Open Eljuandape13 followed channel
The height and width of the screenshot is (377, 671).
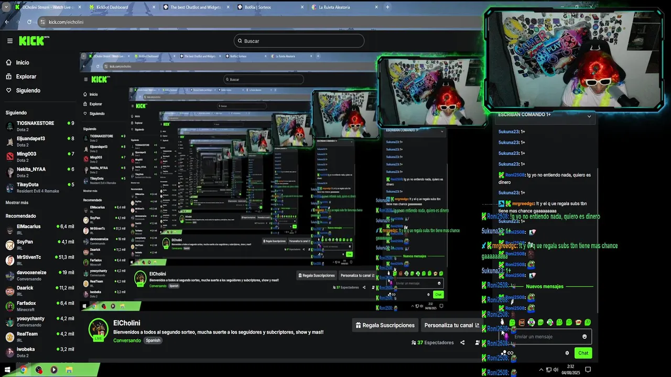pos(39,141)
